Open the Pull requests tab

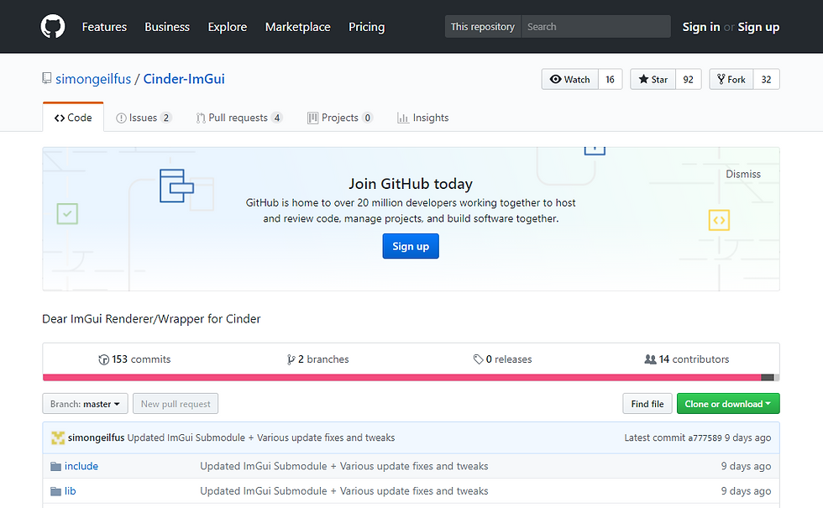[239, 118]
